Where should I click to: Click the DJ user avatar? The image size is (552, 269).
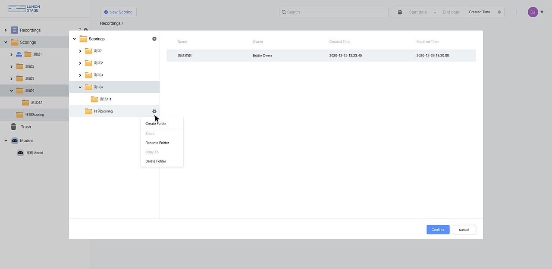pyautogui.click(x=533, y=12)
